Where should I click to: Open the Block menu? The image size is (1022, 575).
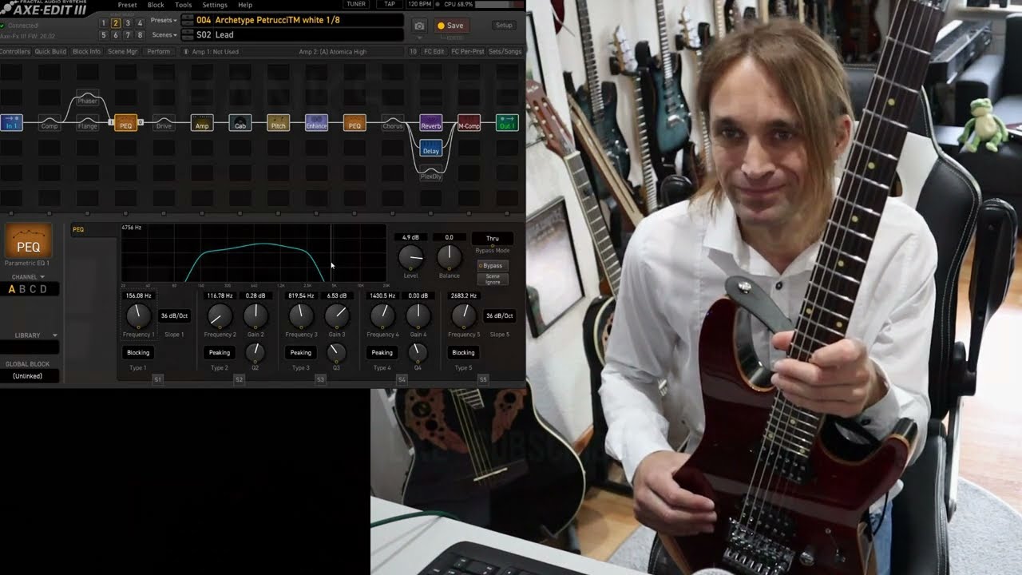pos(156,5)
